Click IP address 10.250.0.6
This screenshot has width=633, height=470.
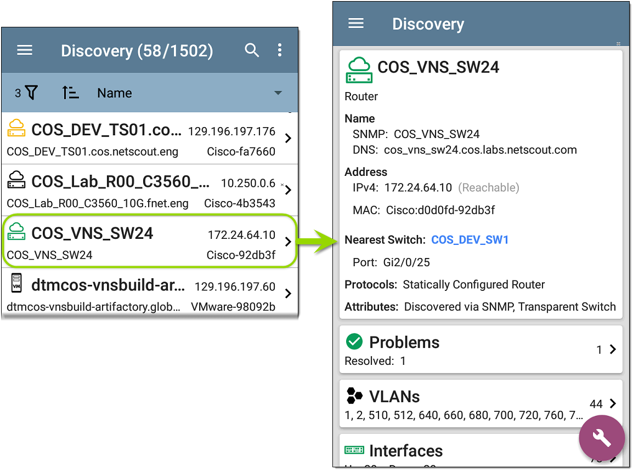tap(248, 183)
